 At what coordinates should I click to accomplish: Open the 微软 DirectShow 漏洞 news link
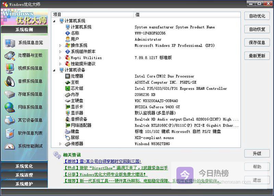tap(115, 168)
